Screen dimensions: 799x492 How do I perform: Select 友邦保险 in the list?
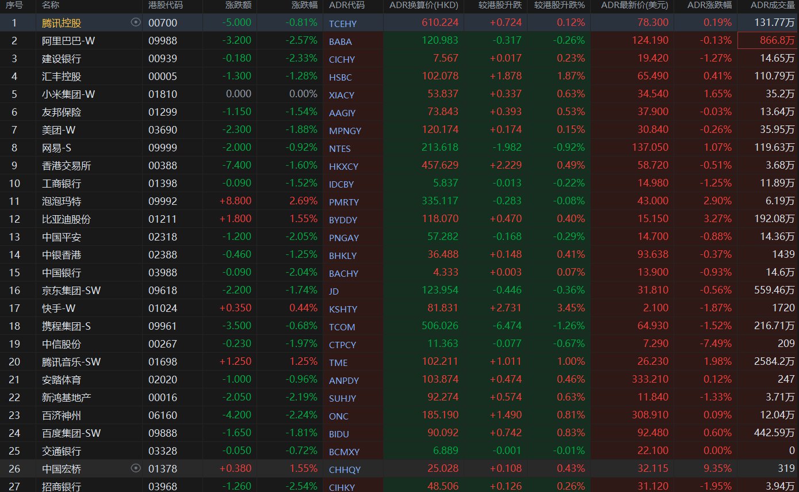point(62,112)
